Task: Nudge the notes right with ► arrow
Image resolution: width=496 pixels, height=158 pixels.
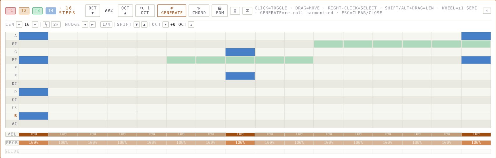Action: click(92, 24)
